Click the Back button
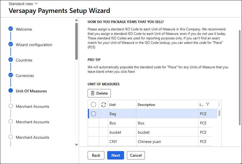Image resolution: width=242 pixels, height=164 pixels. pos(96,155)
